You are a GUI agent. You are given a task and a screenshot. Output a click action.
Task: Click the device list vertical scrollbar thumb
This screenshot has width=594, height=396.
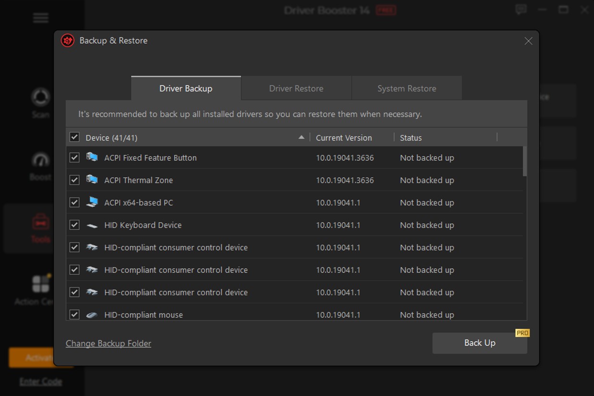(525, 161)
